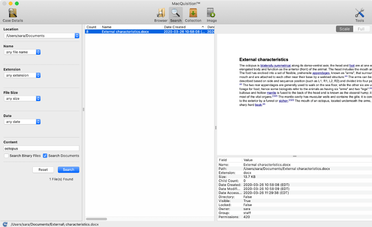Screen dimensions: 372x227
Task: Click the blue Search button
Action: (68, 170)
